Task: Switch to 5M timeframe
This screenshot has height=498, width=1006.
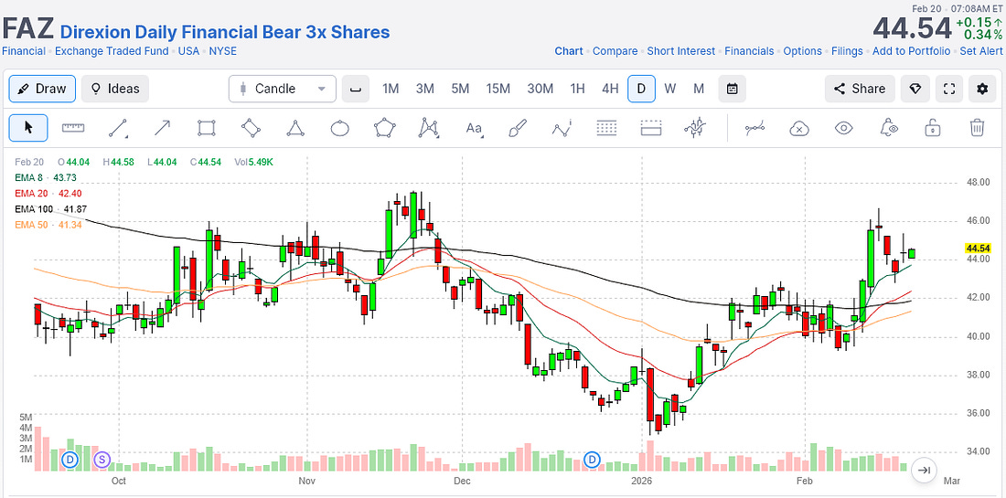Action: pyautogui.click(x=460, y=89)
